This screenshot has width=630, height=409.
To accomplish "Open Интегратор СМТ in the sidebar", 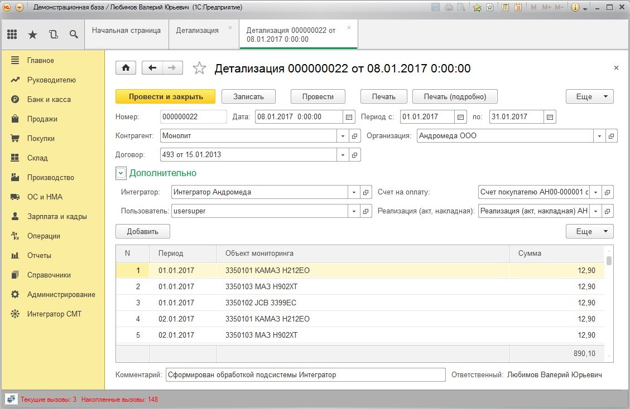I will click(54, 314).
